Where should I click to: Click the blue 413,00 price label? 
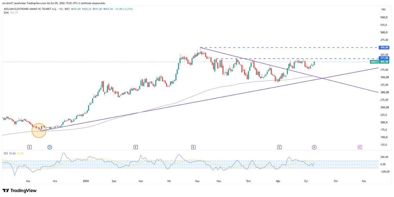(384, 58)
